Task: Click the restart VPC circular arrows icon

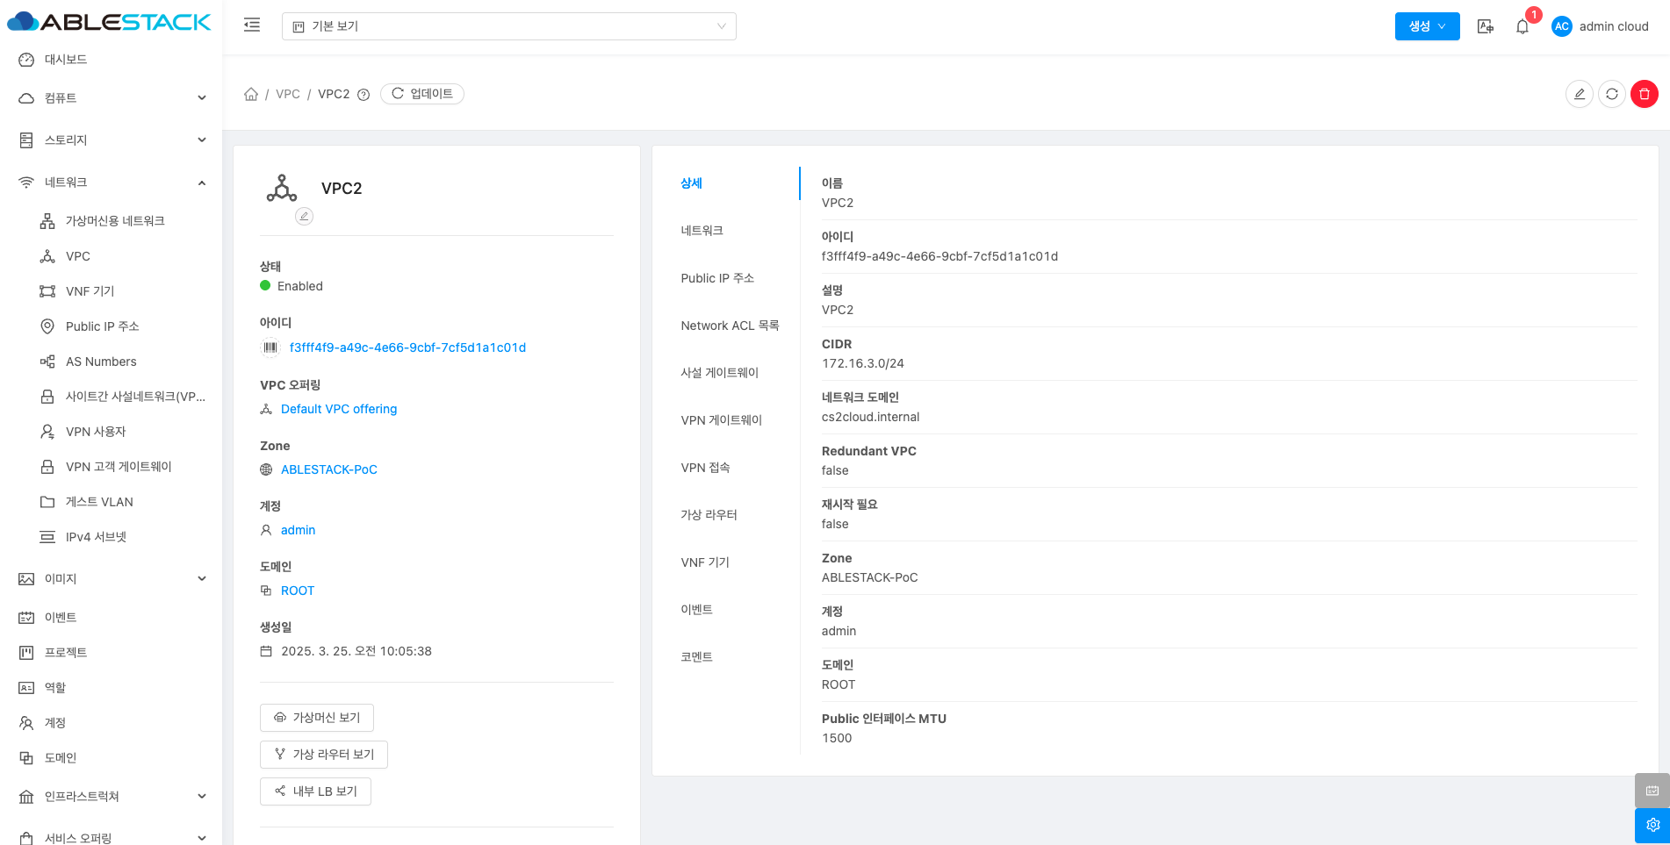Action: coord(1611,94)
